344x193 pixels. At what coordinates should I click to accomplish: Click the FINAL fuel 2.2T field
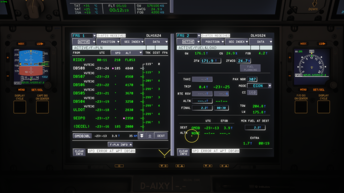click(x=202, y=108)
